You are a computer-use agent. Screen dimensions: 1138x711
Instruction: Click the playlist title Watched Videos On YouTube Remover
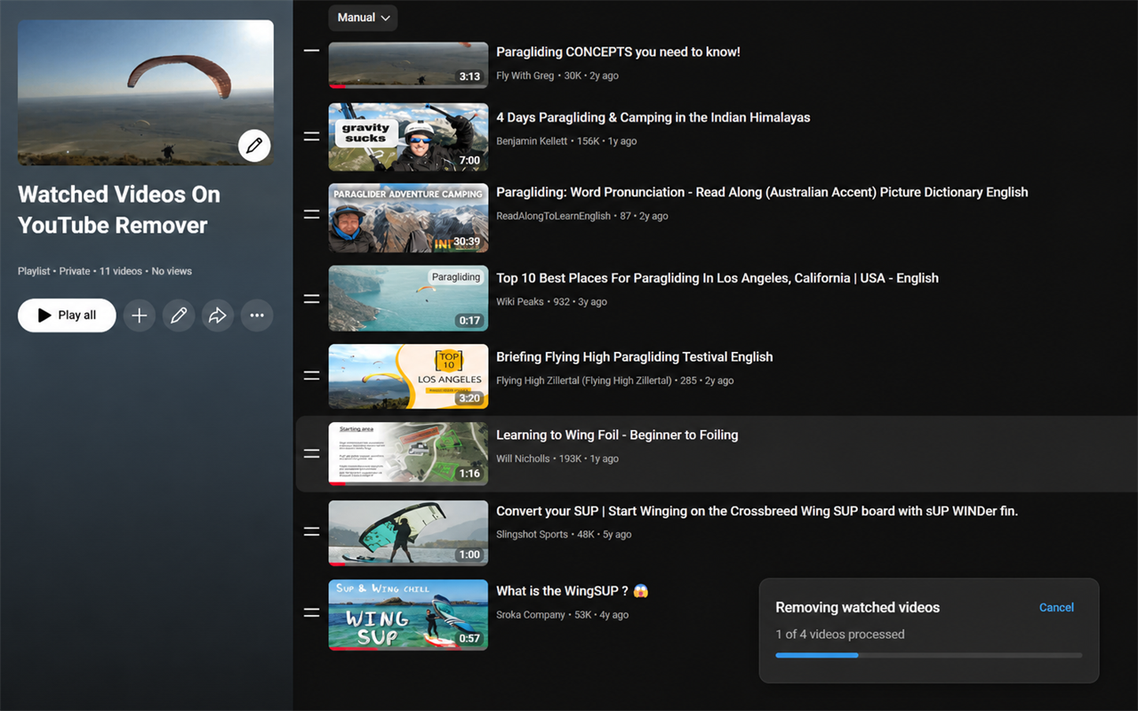pyautogui.click(x=119, y=210)
